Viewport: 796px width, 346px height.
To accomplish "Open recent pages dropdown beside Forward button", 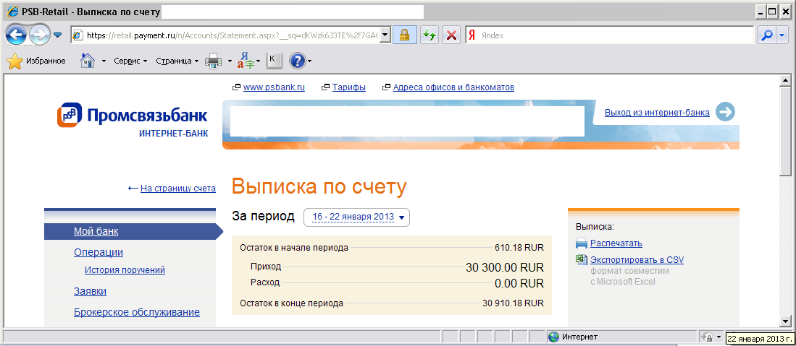I will (x=57, y=35).
